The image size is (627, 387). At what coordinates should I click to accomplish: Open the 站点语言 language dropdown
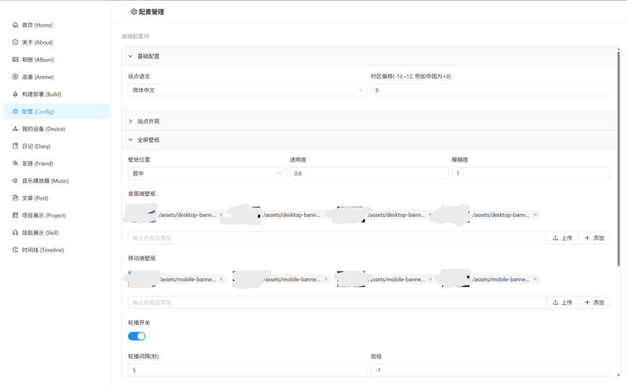[x=248, y=90]
